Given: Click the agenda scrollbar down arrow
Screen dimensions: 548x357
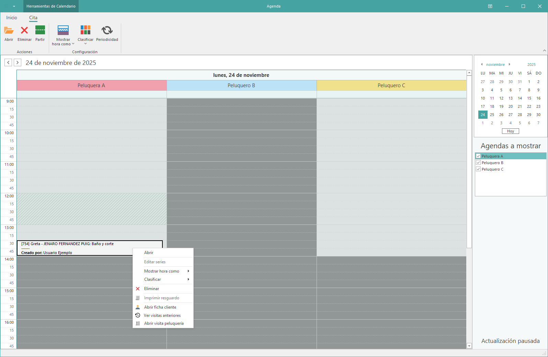Looking at the screenshot, I should pyautogui.click(x=469, y=346).
